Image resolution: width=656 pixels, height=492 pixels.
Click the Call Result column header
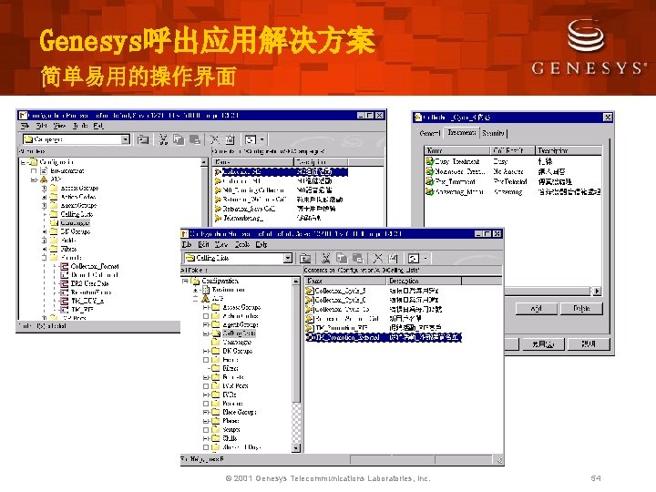[512, 150]
